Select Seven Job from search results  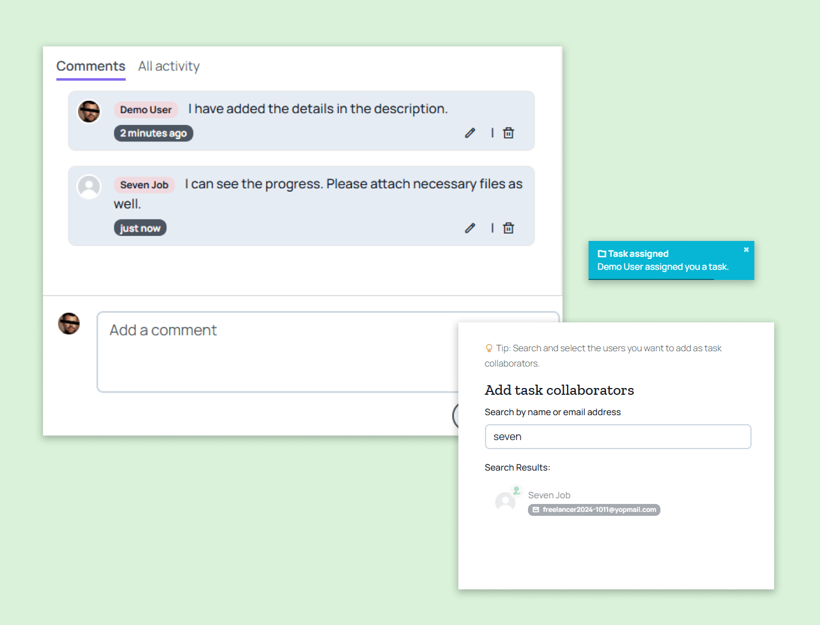click(x=549, y=495)
